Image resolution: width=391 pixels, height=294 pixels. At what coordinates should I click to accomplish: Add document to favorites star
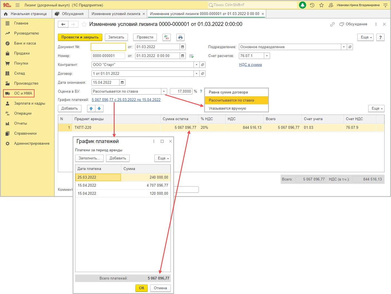click(x=84, y=24)
